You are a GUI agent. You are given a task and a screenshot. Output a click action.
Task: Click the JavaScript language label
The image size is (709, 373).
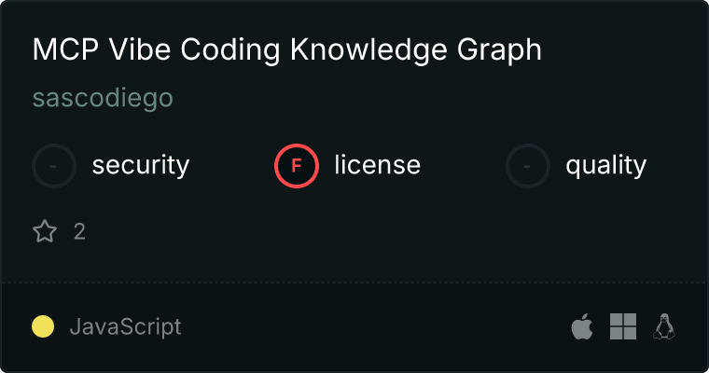pyautogui.click(x=125, y=327)
